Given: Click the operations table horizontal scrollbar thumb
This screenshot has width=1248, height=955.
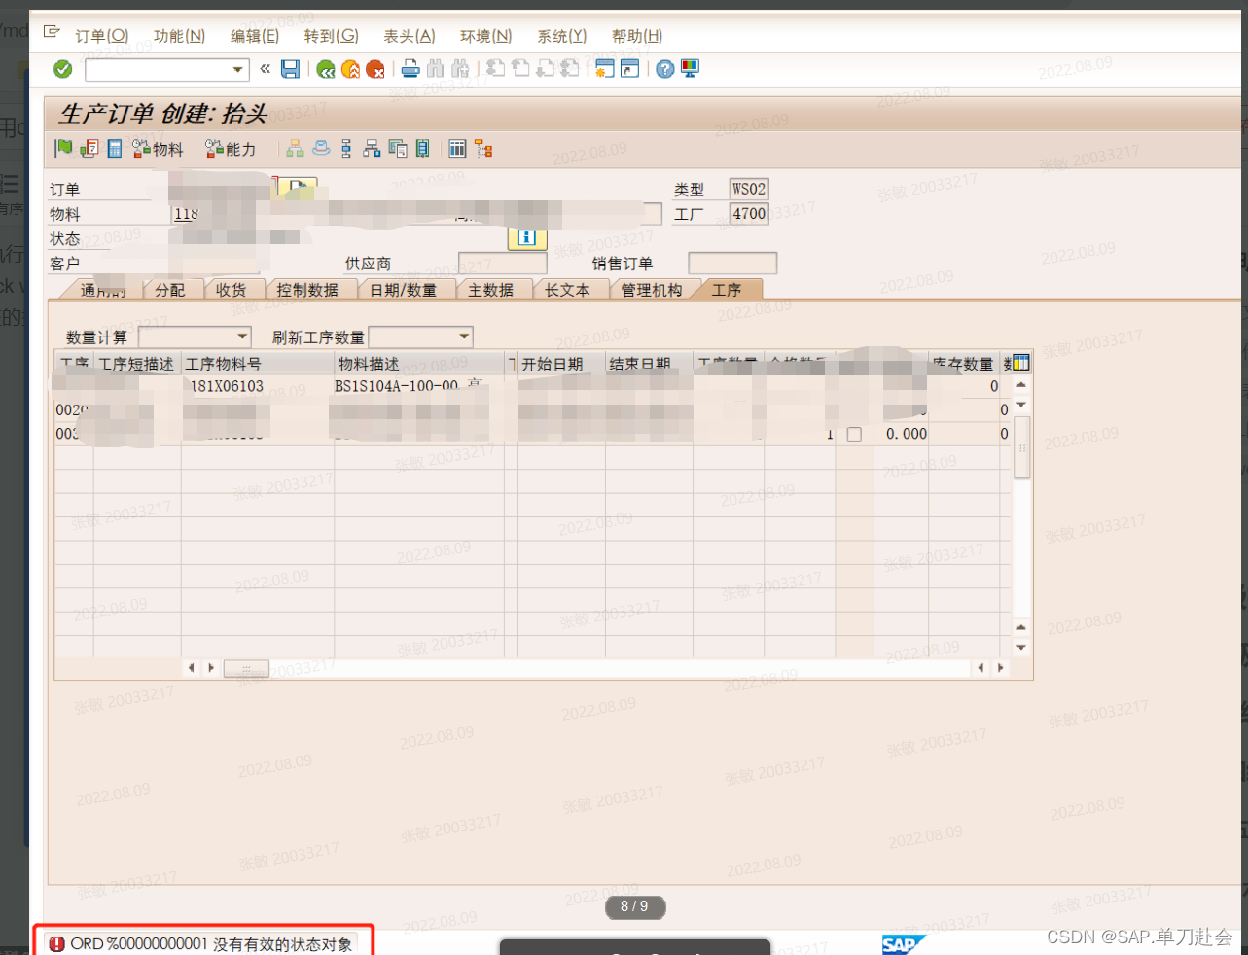Looking at the screenshot, I should [x=246, y=668].
